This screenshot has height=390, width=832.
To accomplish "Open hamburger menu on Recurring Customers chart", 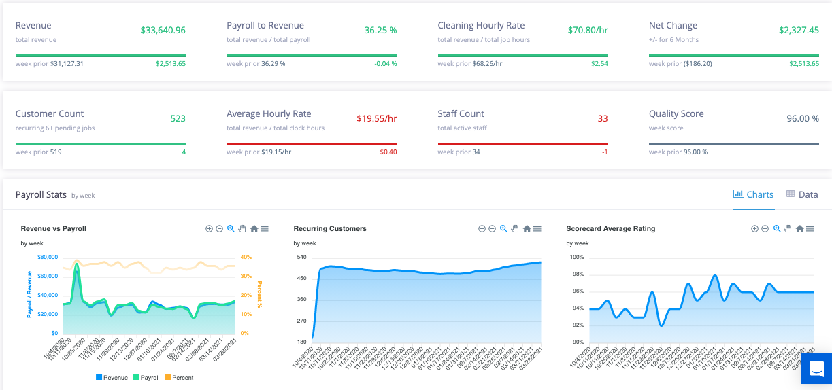I will point(537,229).
